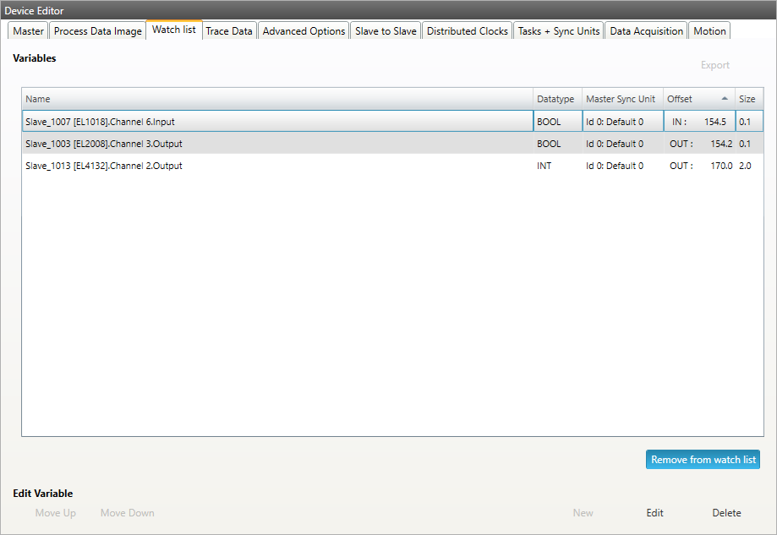Sort by the Datatype column header
The height and width of the screenshot is (535, 777).
click(555, 99)
